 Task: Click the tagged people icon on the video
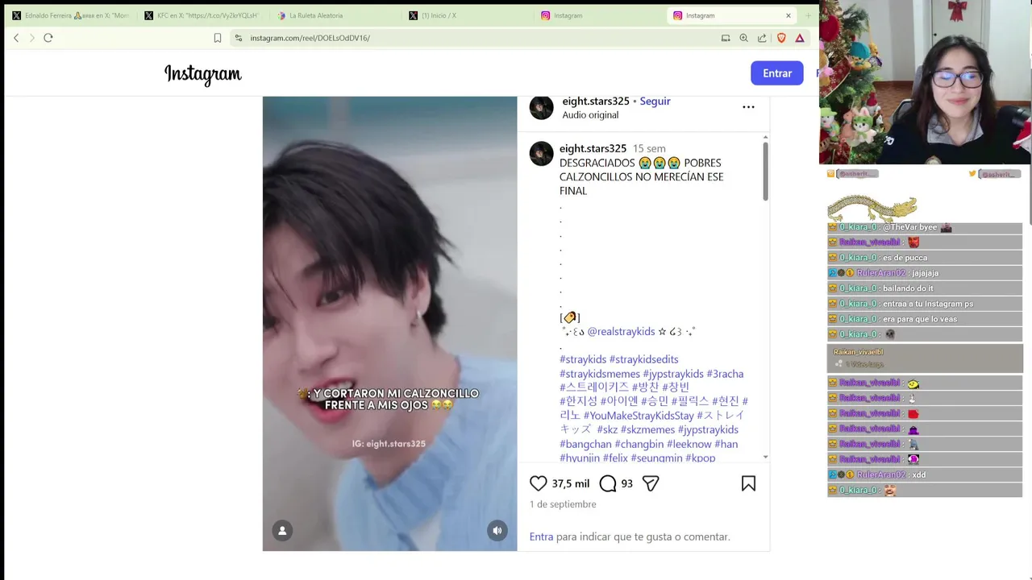point(282,530)
